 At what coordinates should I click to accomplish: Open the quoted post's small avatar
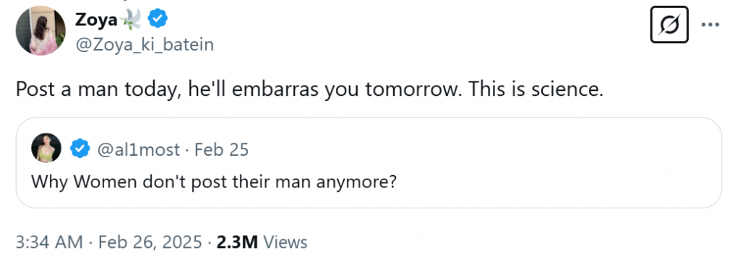click(46, 148)
